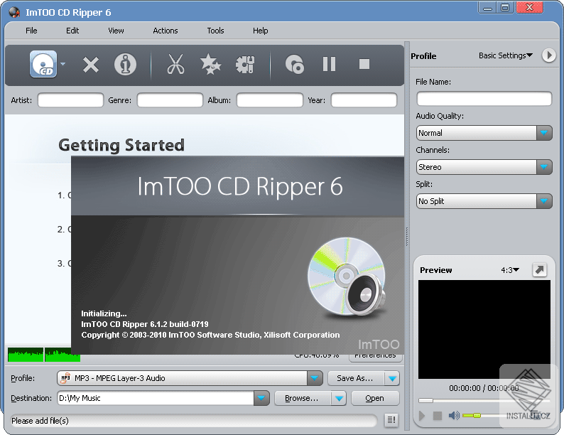
Task: Open the Actions menu
Action: [x=165, y=31]
